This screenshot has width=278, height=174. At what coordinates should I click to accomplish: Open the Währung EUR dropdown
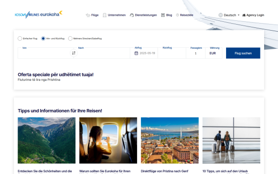point(214,53)
